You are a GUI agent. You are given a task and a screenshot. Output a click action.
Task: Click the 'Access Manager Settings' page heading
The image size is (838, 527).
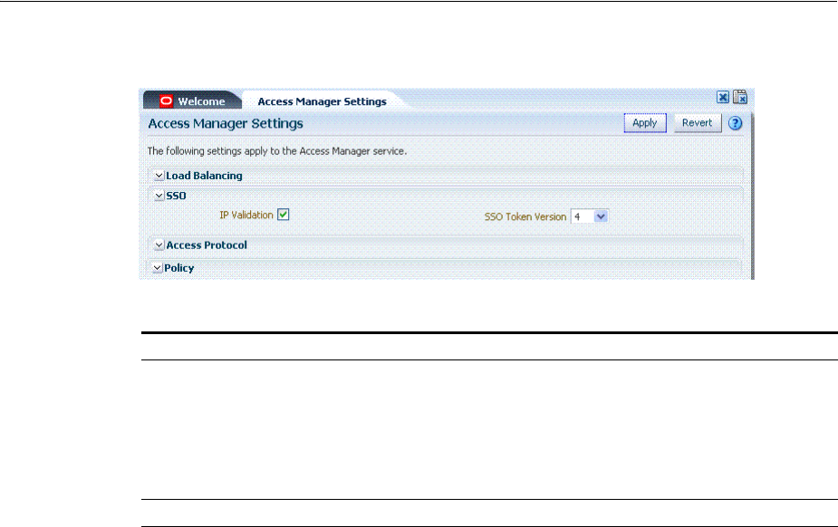point(226,123)
